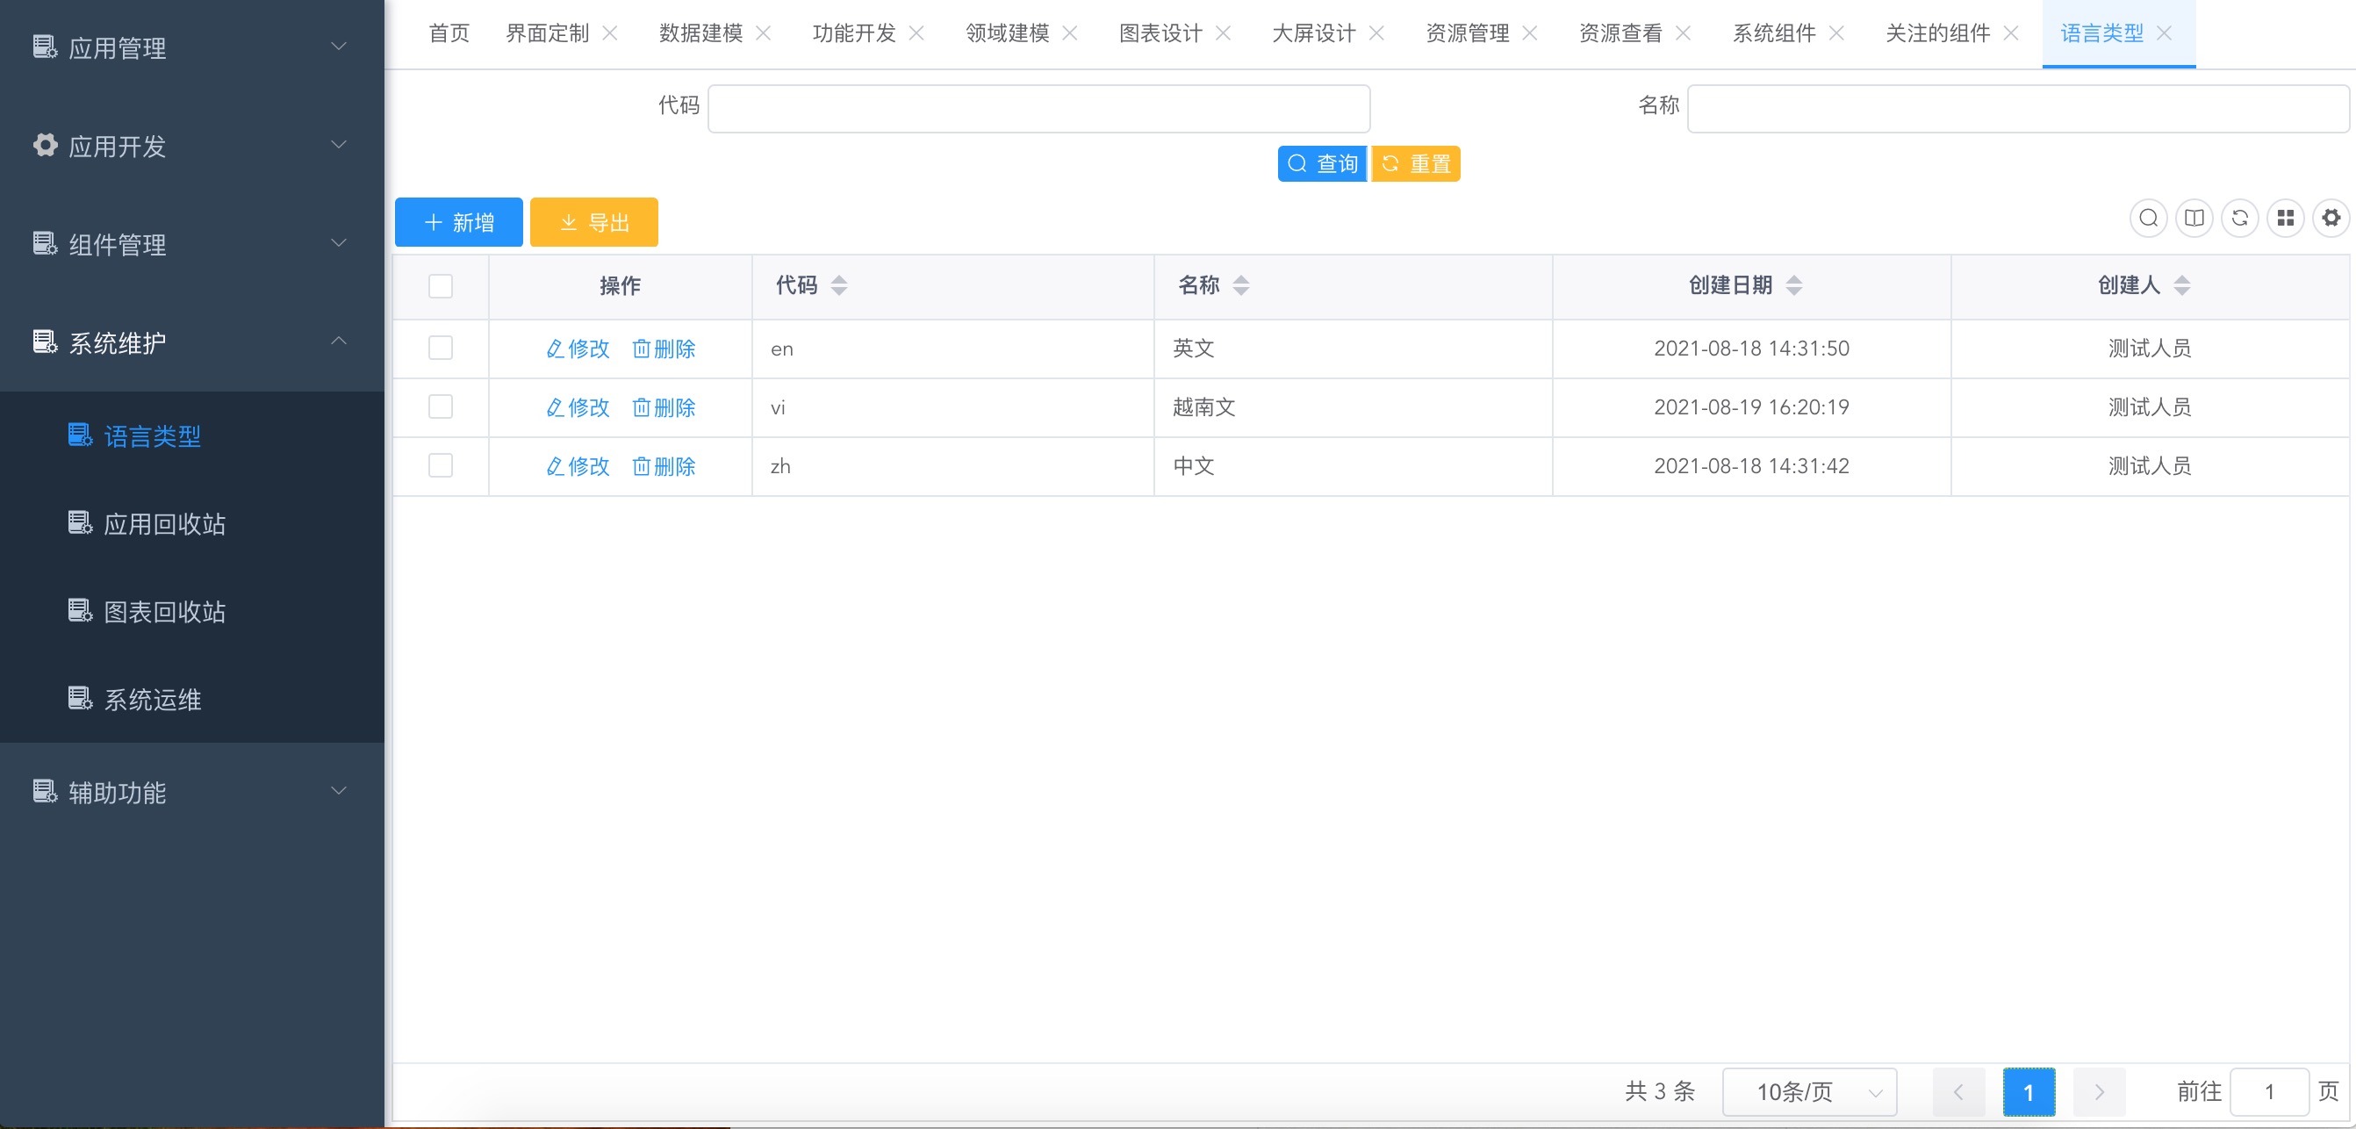Screen dimensions: 2356x1129
Task: Click the 查询 search button
Action: (1322, 164)
